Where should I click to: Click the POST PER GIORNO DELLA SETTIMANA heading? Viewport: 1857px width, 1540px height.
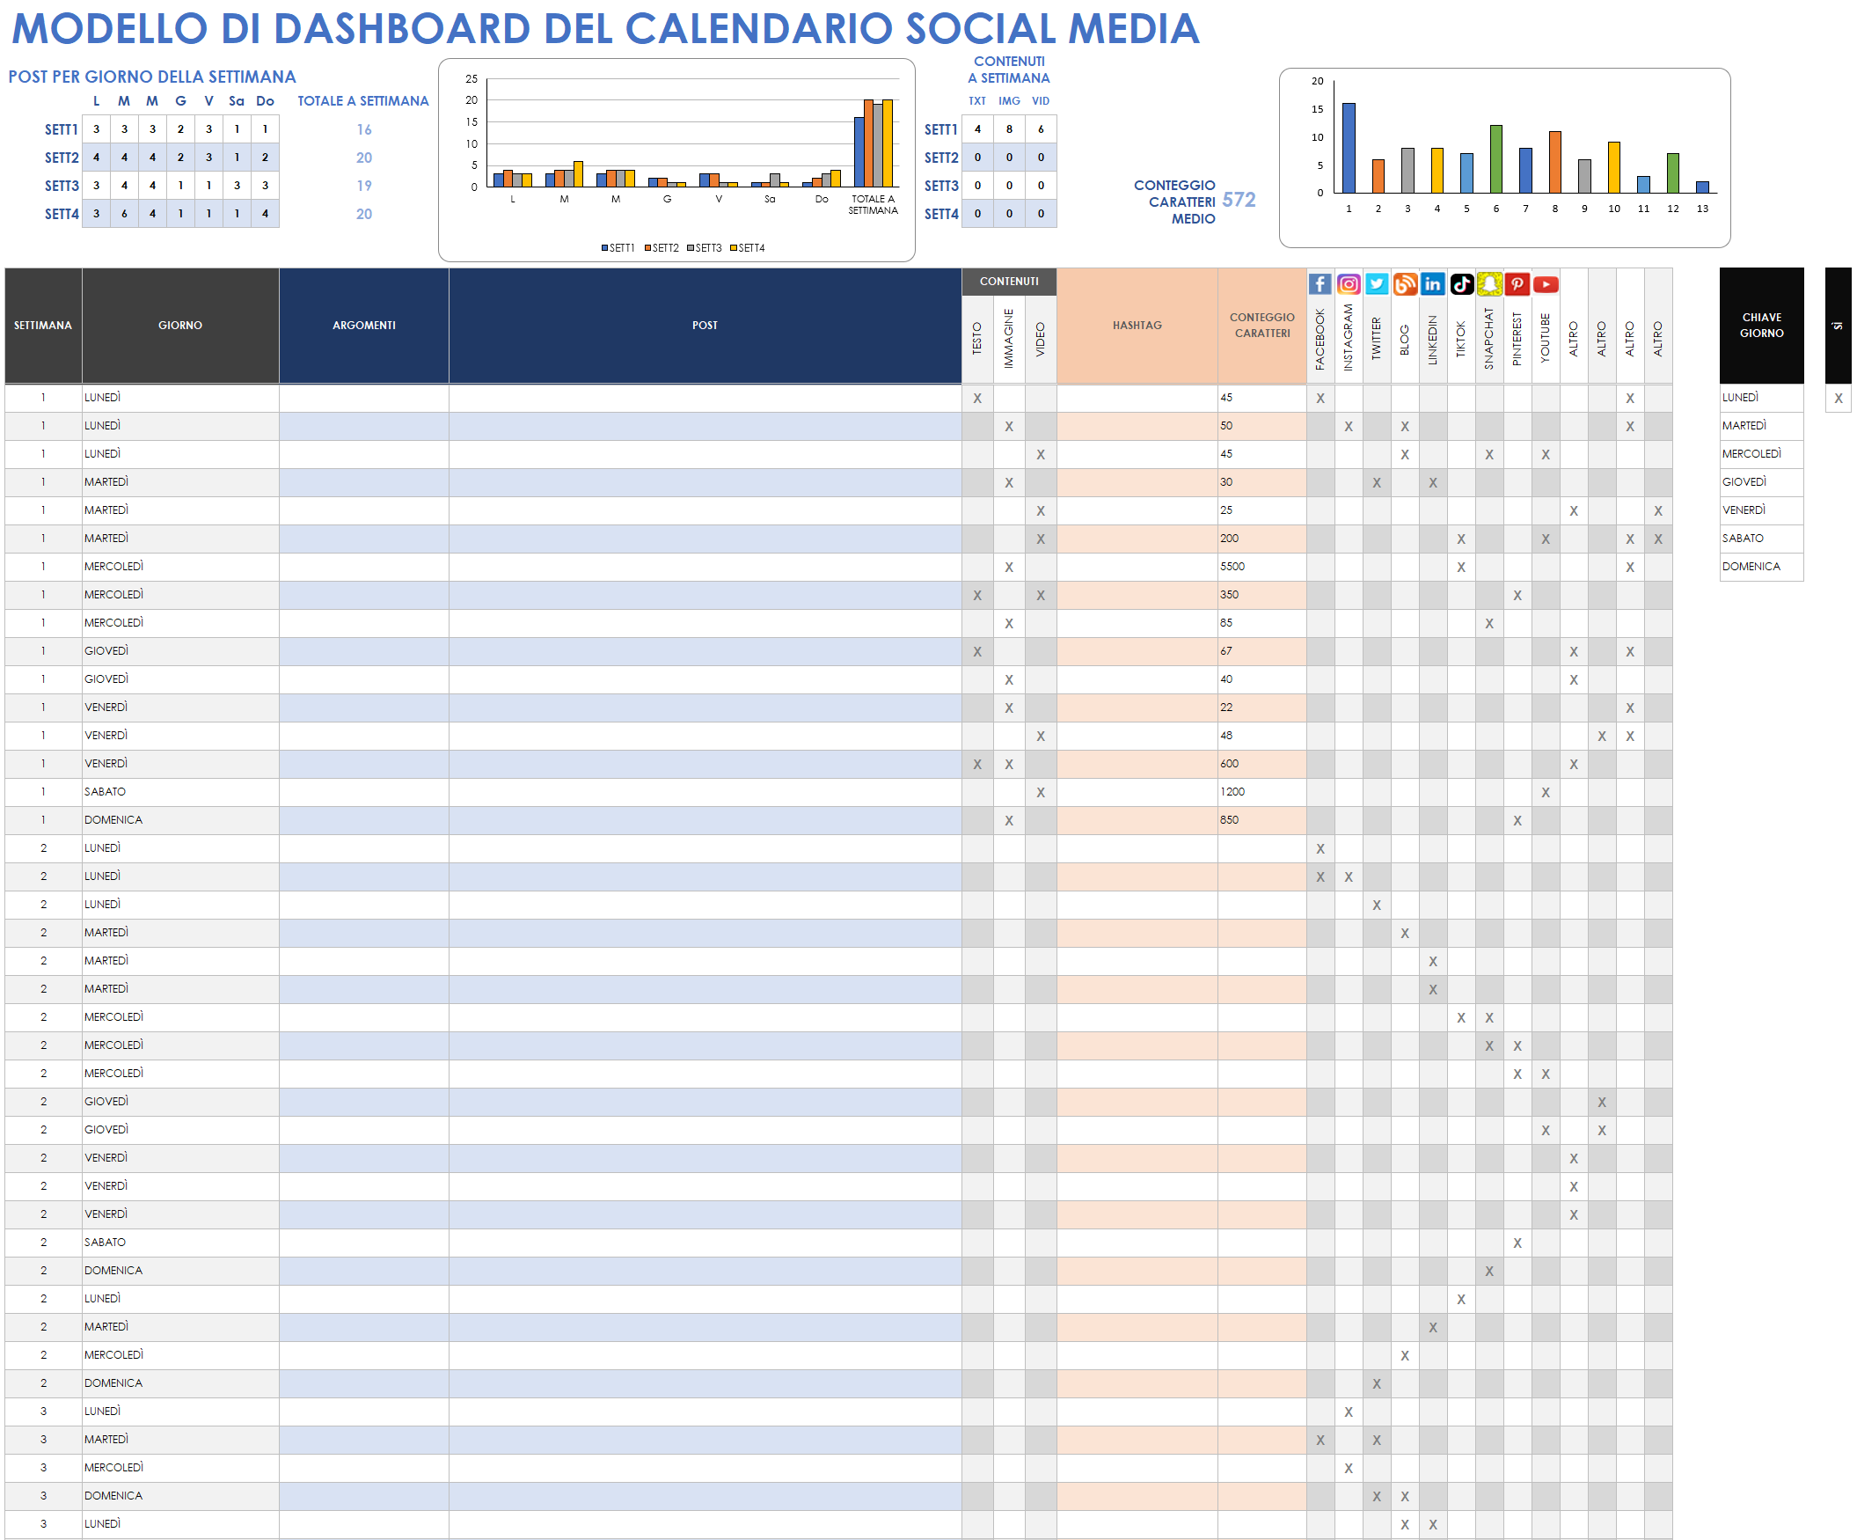tap(152, 77)
